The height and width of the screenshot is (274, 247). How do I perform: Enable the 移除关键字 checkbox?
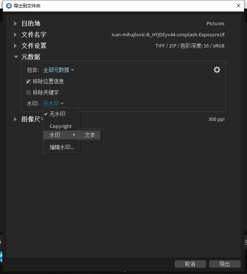(x=29, y=92)
